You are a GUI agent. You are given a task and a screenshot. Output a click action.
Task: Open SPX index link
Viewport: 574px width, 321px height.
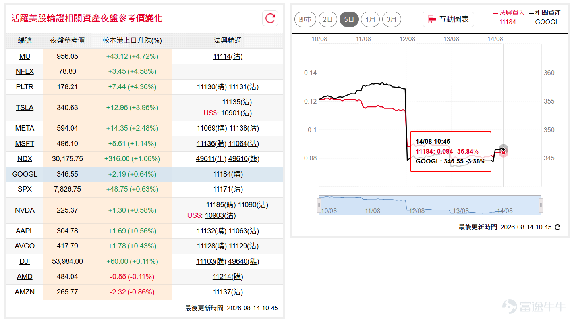25,189
